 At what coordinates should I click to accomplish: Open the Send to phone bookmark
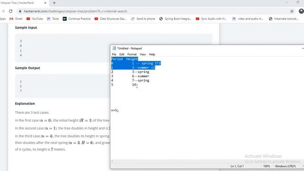(x=143, y=19)
